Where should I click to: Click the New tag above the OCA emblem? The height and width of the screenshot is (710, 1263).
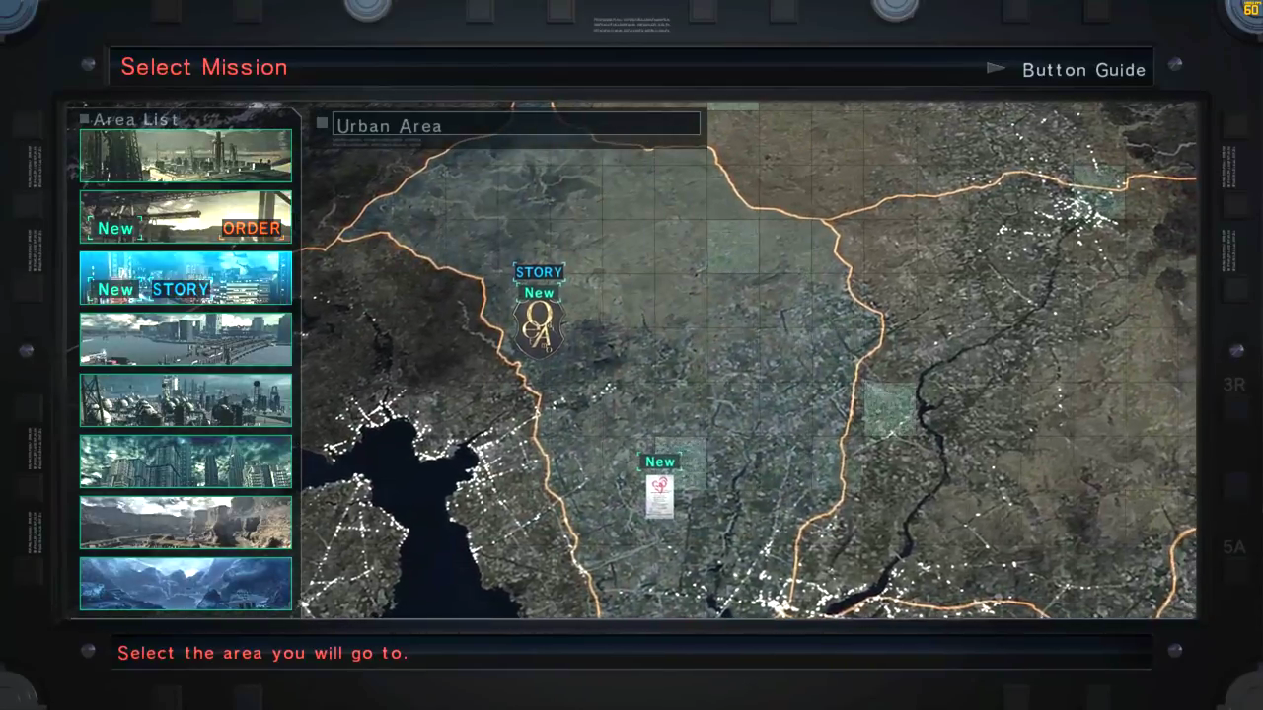point(539,292)
